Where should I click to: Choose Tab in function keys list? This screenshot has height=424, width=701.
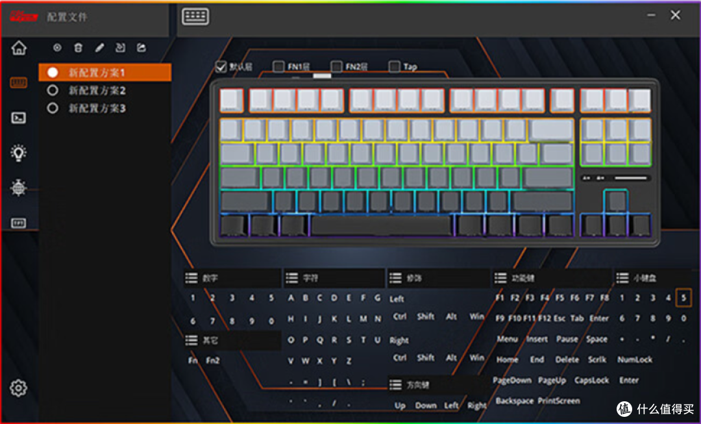[x=577, y=318]
